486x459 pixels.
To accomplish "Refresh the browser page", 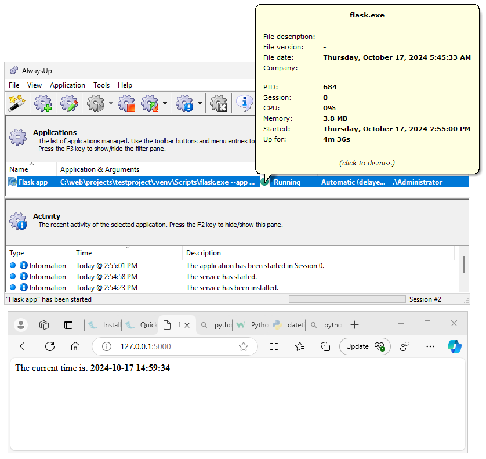I will click(50, 346).
